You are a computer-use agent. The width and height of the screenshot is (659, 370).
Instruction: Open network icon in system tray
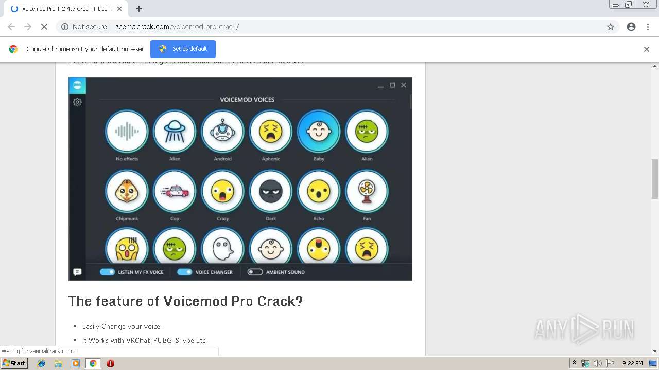tap(585, 363)
